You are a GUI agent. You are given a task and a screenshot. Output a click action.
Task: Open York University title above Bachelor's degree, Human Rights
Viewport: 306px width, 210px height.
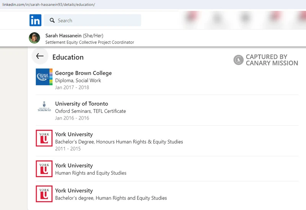(74, 190)
